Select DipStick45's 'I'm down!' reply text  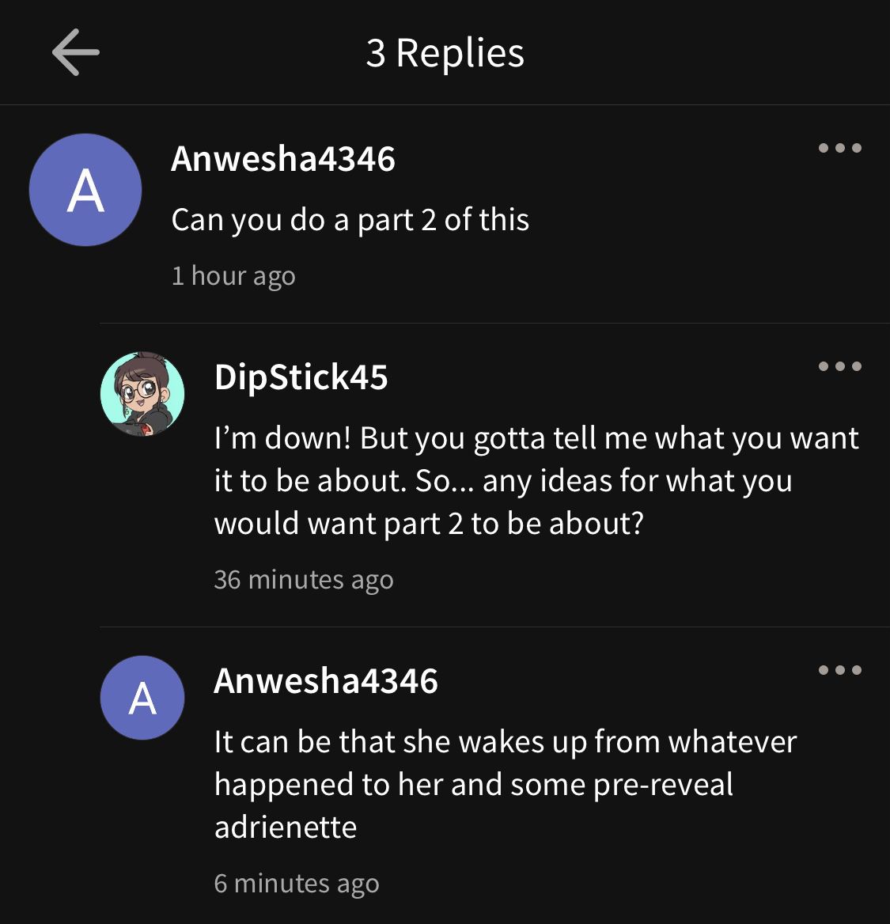[x=536, y=480]
